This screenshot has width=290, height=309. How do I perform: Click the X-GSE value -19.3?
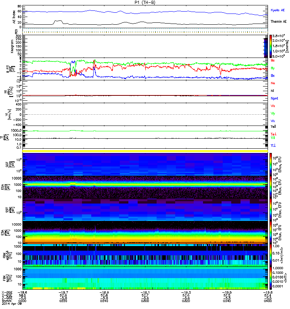pos(186,293)
